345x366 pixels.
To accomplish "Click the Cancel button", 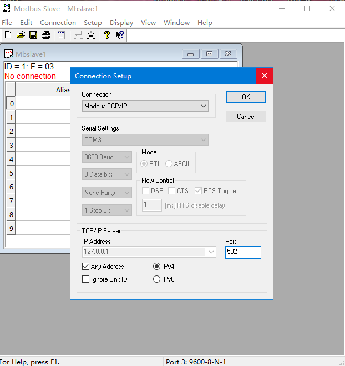I will (x=246, y=117).
